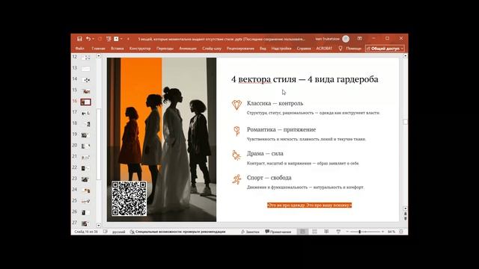The image size is (479, 269).
Task: Click the русский language indicator
Action: pyautogui.click(x=119, y=232)
